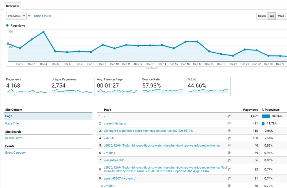Open the /post-45607-4-column/ link
The width and height of the screenshot is (287, 188).
coord(120,178)
